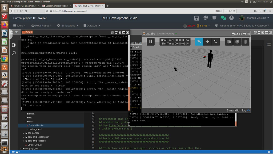Viewport: 273px width, 154px height.
Task: Open the Simulations dropdown menu
Action: [68, 25]
